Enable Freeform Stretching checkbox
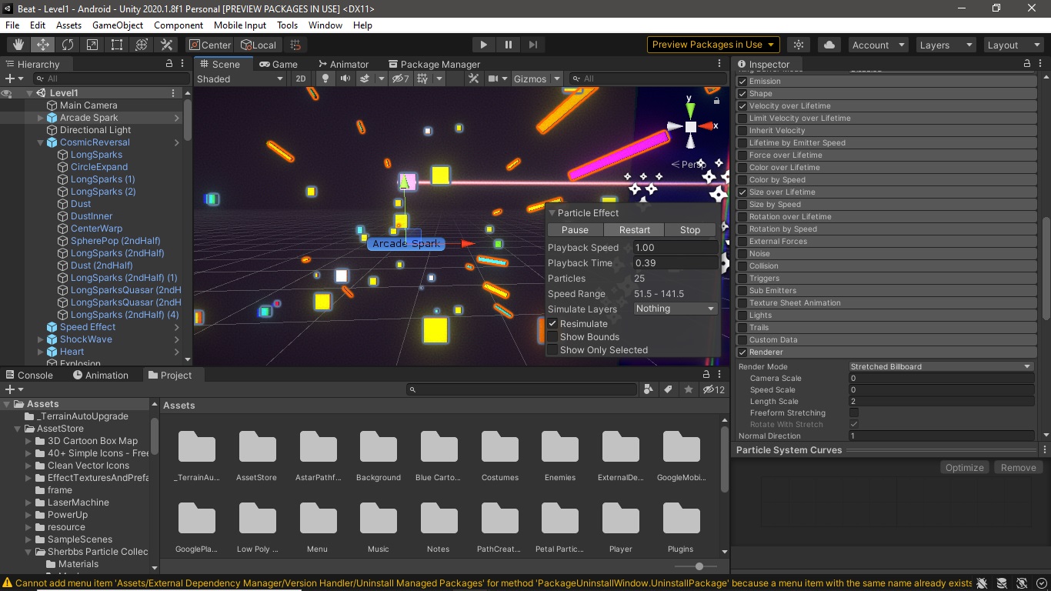Viewport: 1051px width, 591px height. coord(854,413)
